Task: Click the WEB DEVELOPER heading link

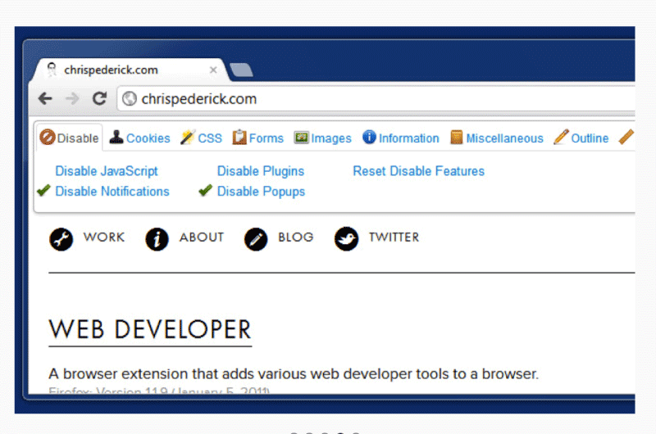Action: point(150,329)
